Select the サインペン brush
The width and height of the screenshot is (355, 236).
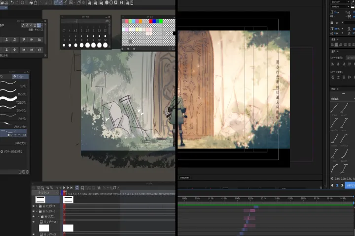(x=14, y=91)
